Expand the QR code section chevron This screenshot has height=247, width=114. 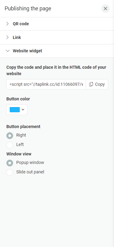coord(7,24)
